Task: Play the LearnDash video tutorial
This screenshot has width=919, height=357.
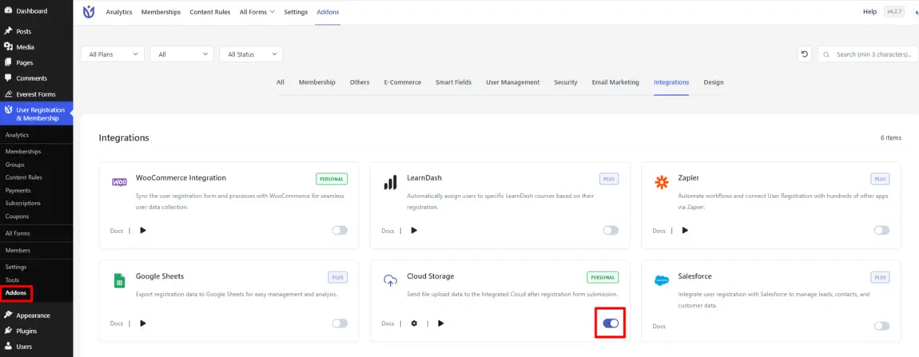Action: [414, 230]
